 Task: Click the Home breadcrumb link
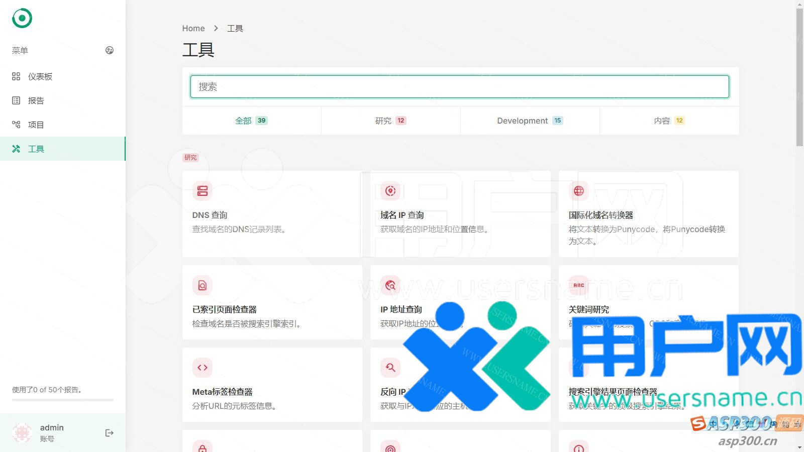pyautogui.click(x=193, y=28)
